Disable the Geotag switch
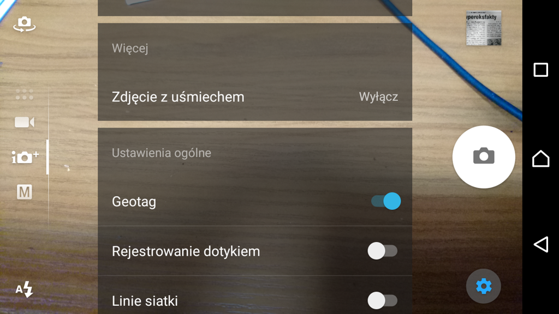The height and width of the screenshot is (314, 559). pos(386,201)
